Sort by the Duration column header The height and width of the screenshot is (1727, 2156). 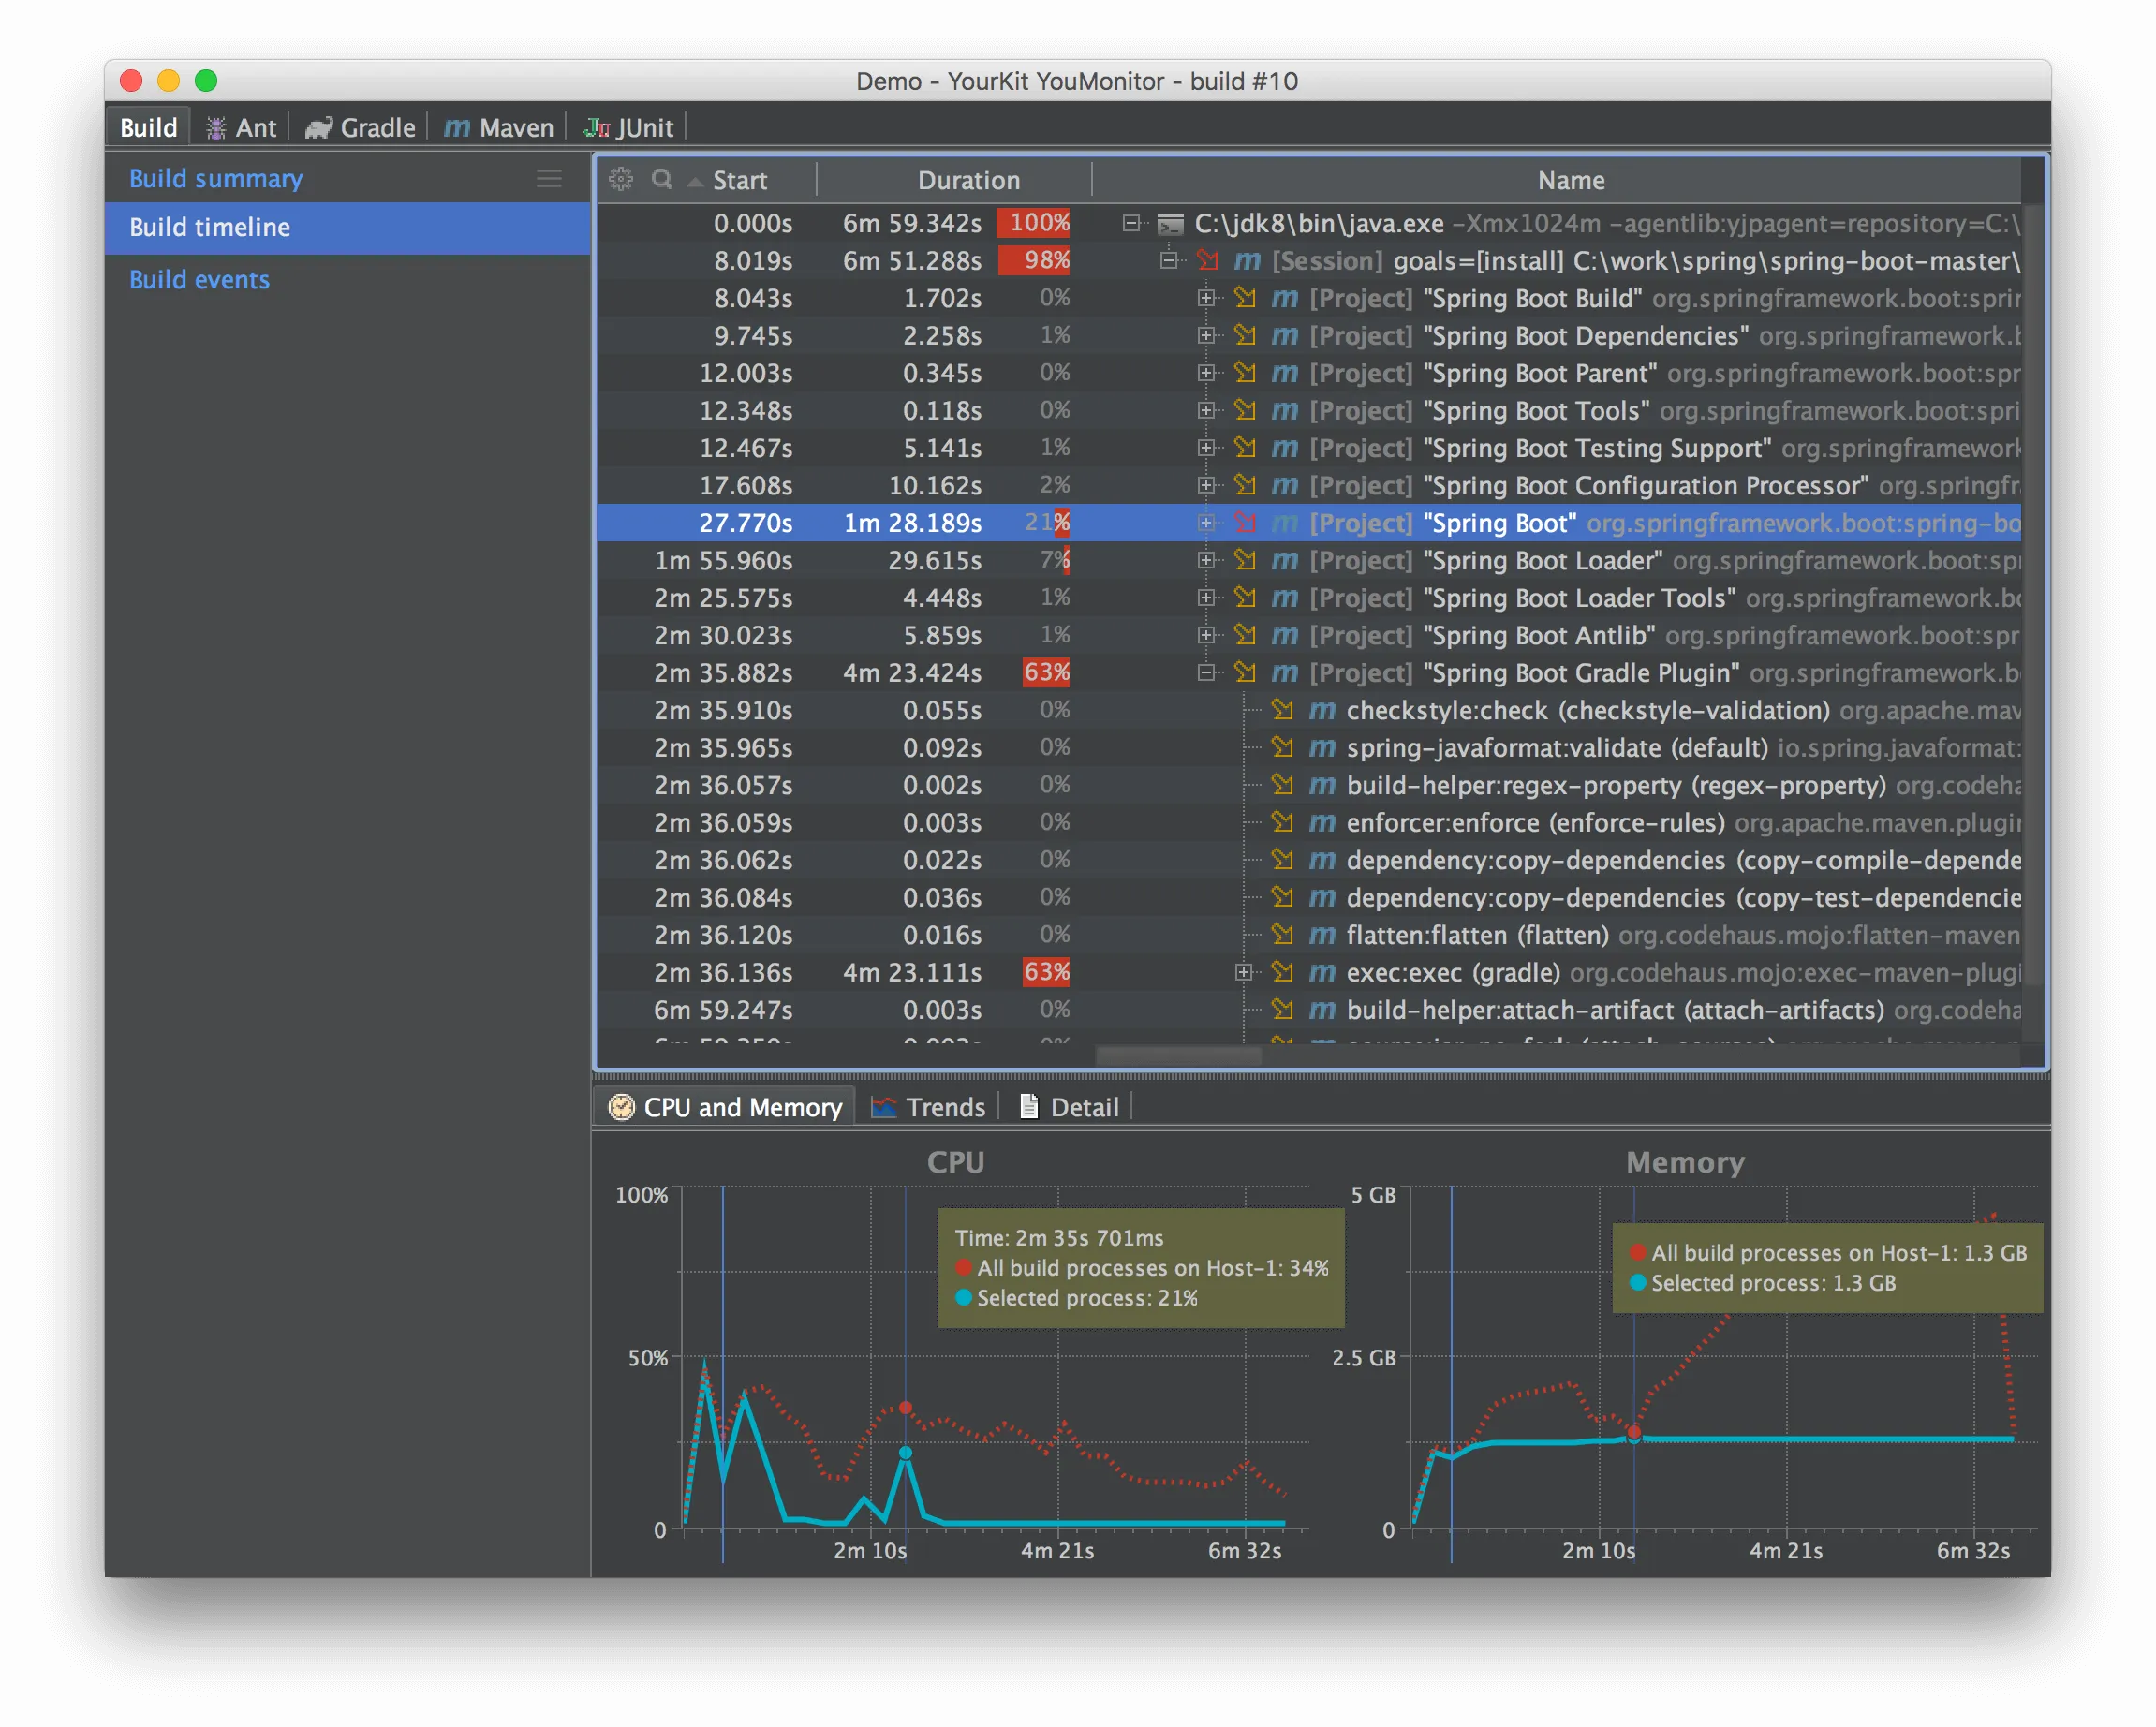pyautogui.click(x=968, y=180)
